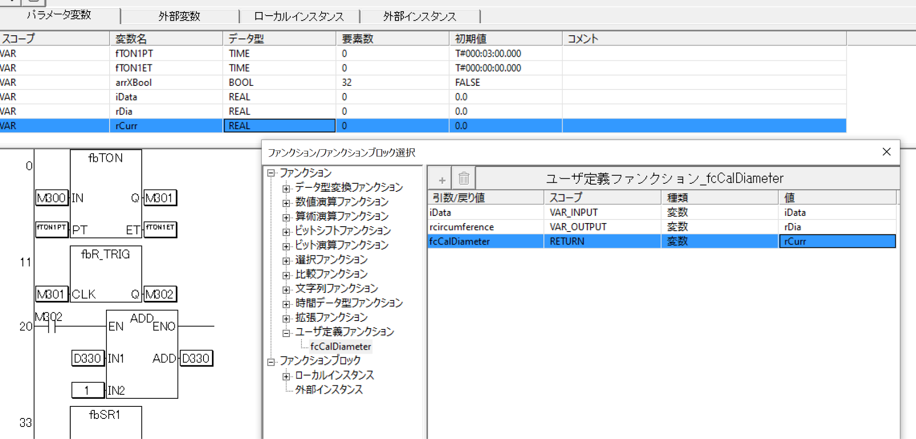
Task: Click the M302 contact on the ladder
Action: coord(51,327)
